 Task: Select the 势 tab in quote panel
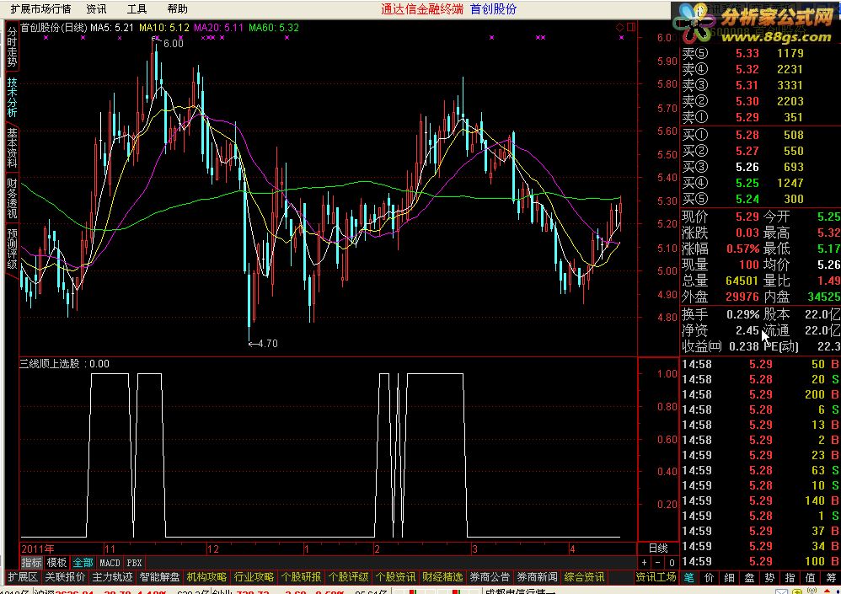tap(769, 577)
